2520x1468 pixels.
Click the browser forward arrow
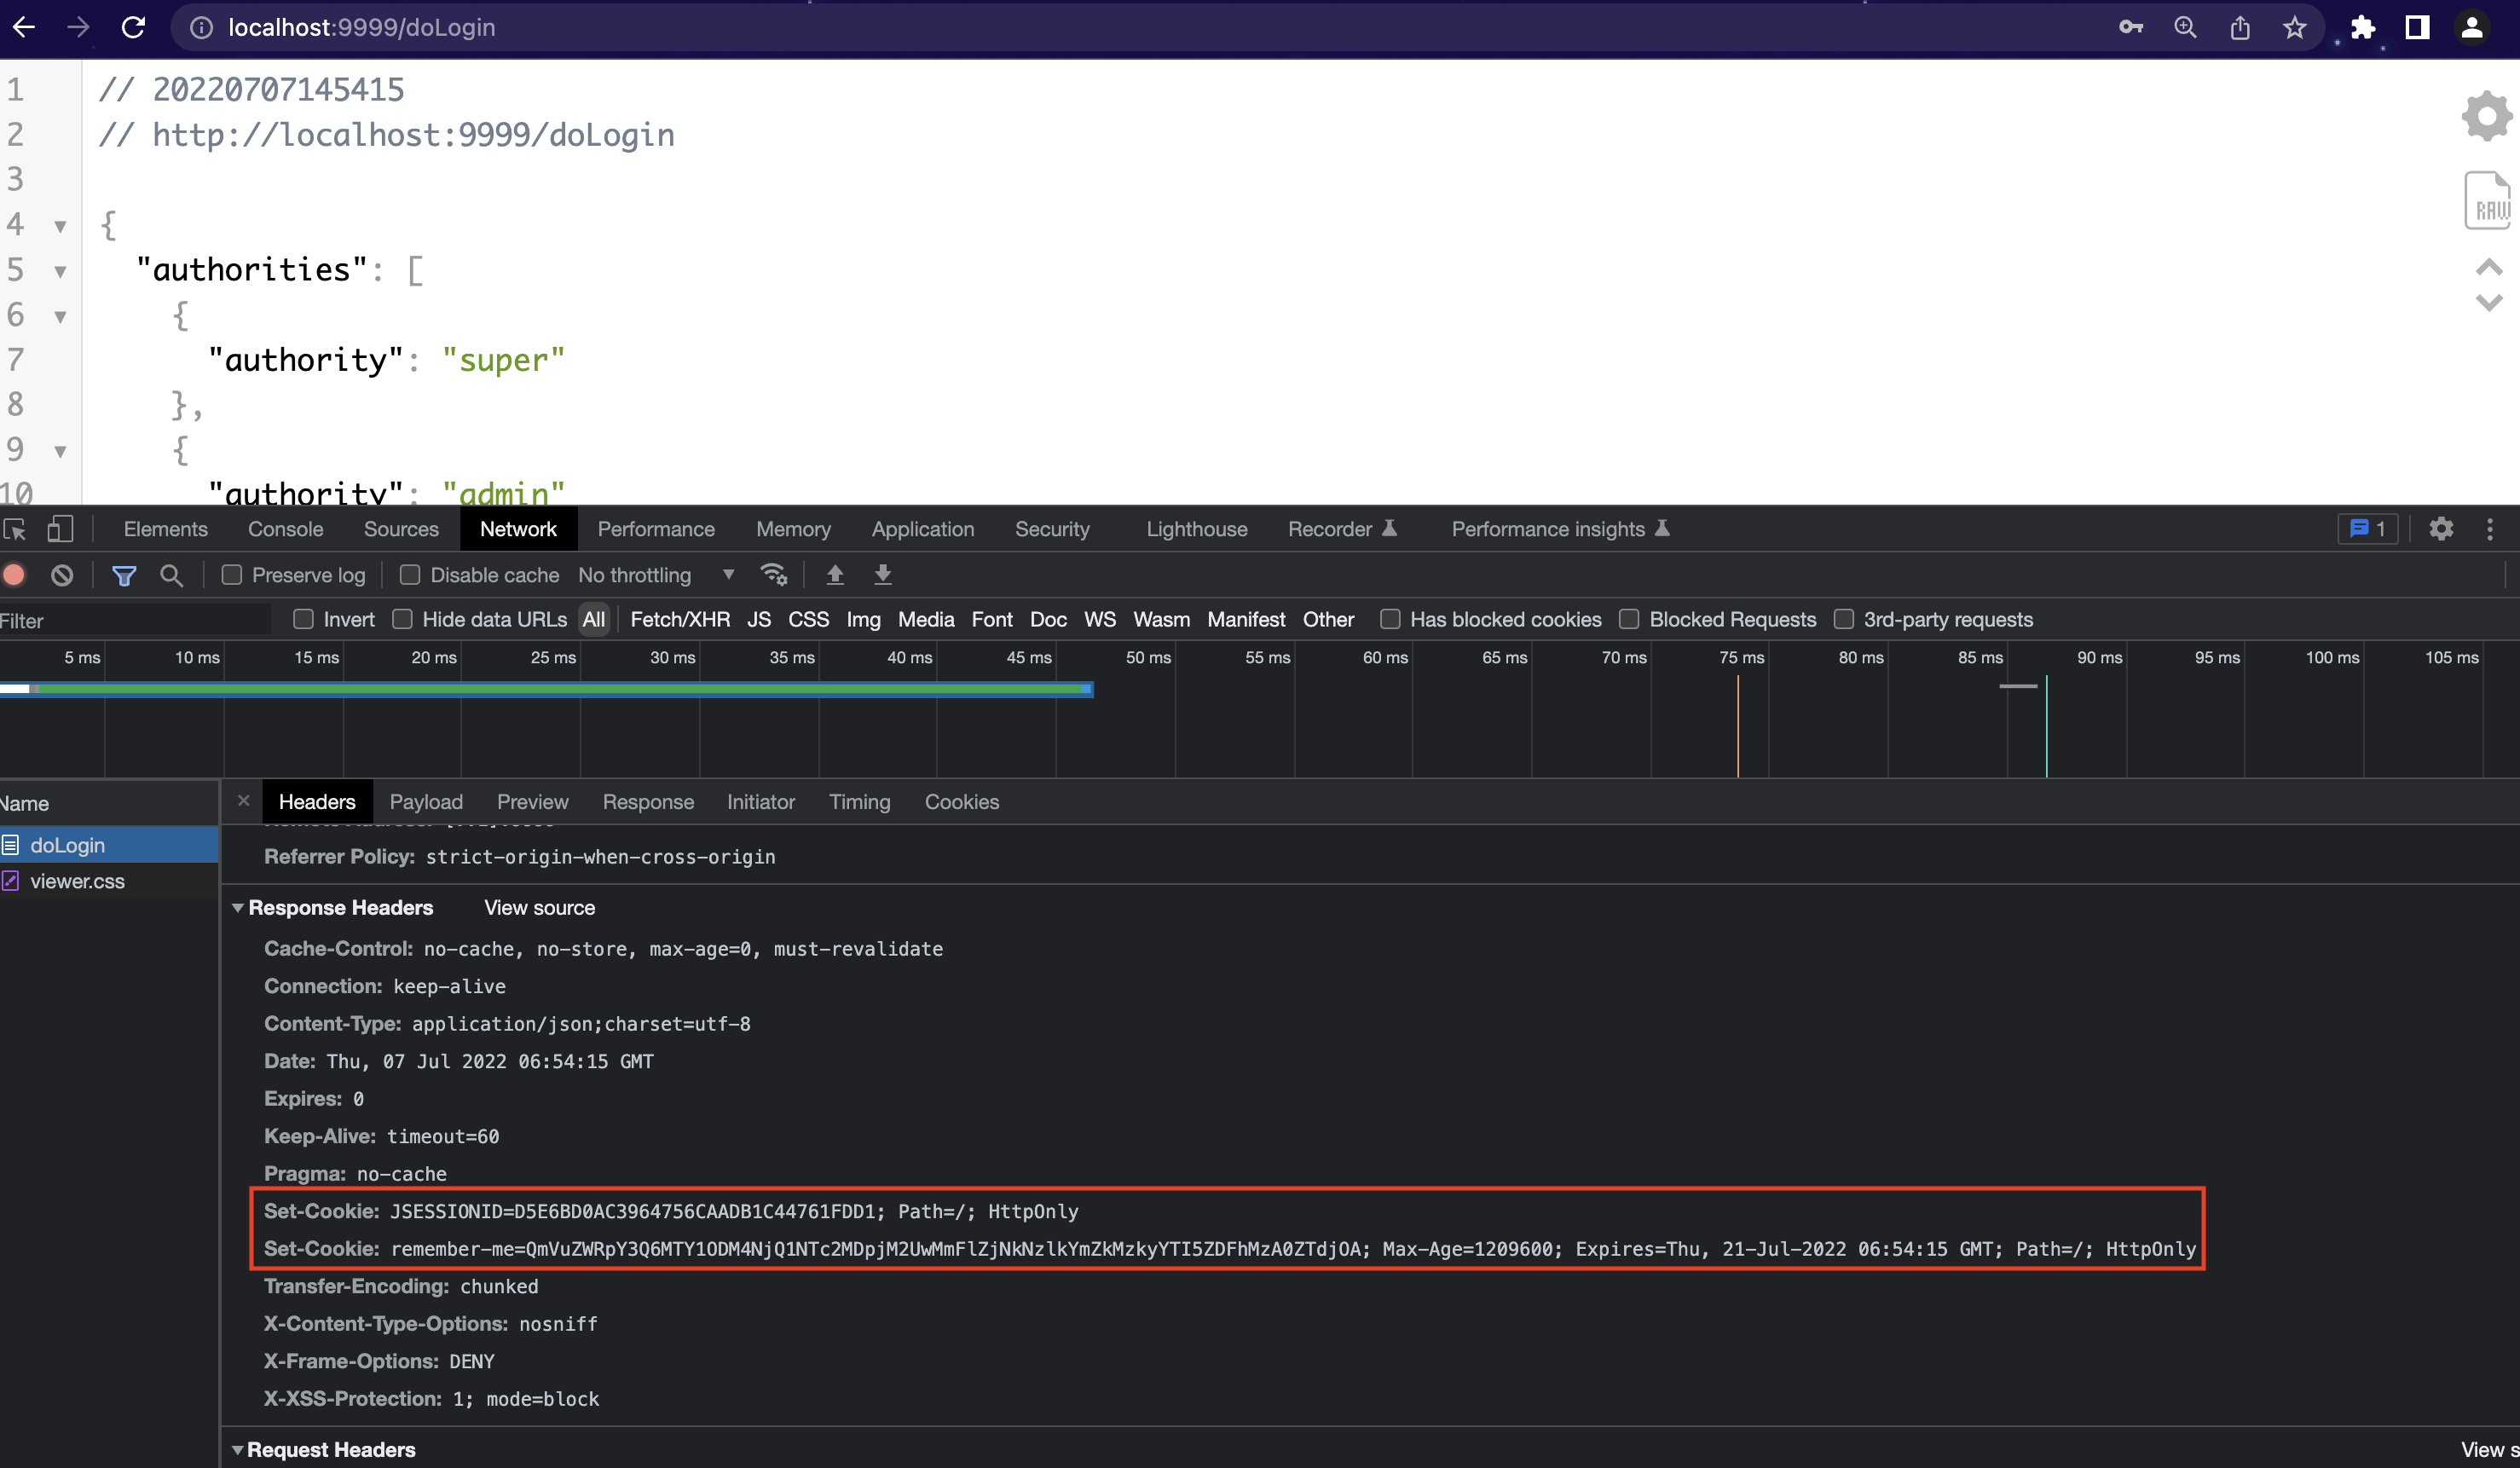pyautogui.click(x=78, y=27)
